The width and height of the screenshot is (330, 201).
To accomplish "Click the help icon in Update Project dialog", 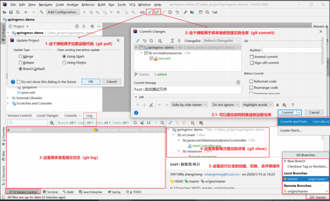I will [x=13, y=82].
